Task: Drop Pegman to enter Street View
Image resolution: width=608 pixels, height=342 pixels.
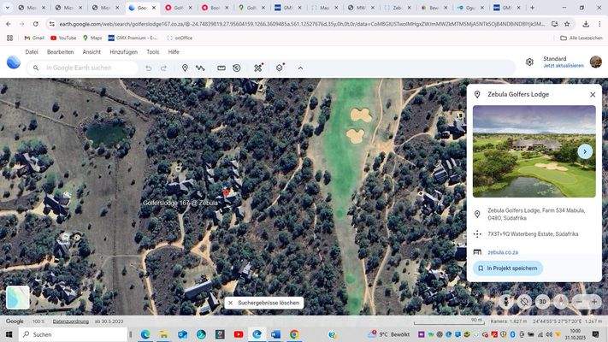Action: 506,302
